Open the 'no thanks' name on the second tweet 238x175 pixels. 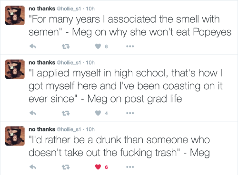pyautogui.click(x=42, y=63)
